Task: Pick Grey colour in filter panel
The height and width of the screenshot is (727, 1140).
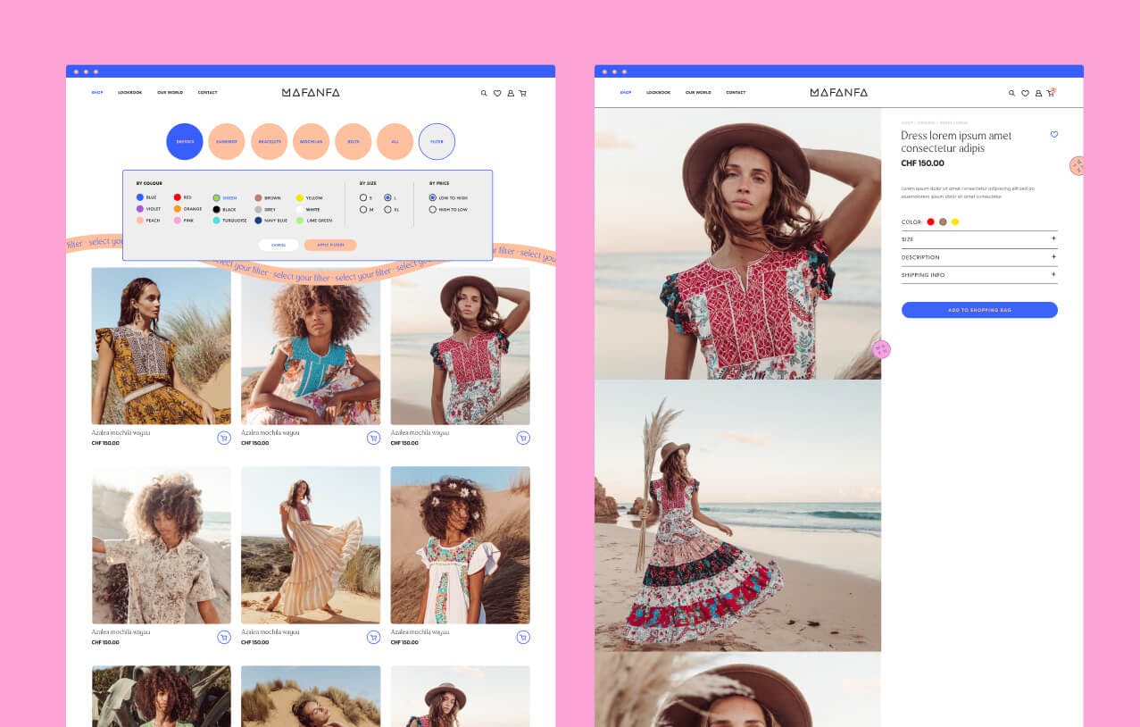Action: [258, 209]
